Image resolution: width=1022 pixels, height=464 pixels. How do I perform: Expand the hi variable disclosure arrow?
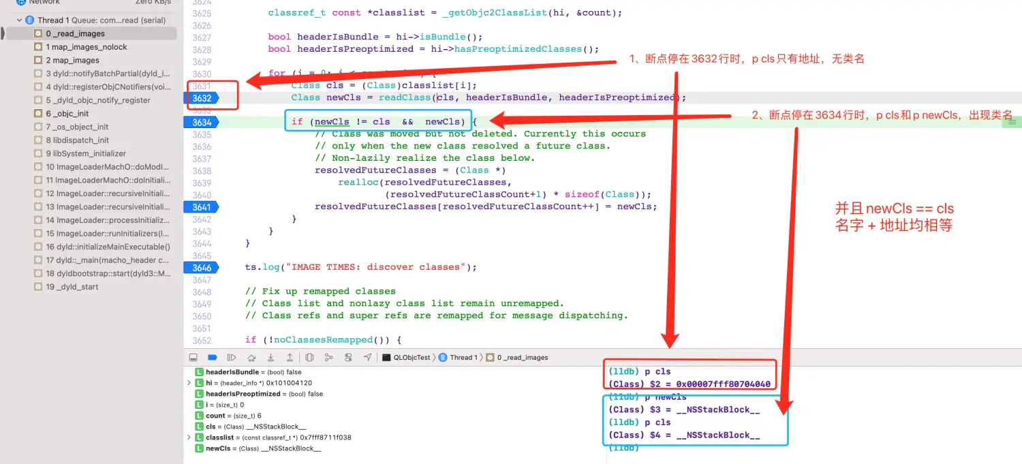point(189,383)
